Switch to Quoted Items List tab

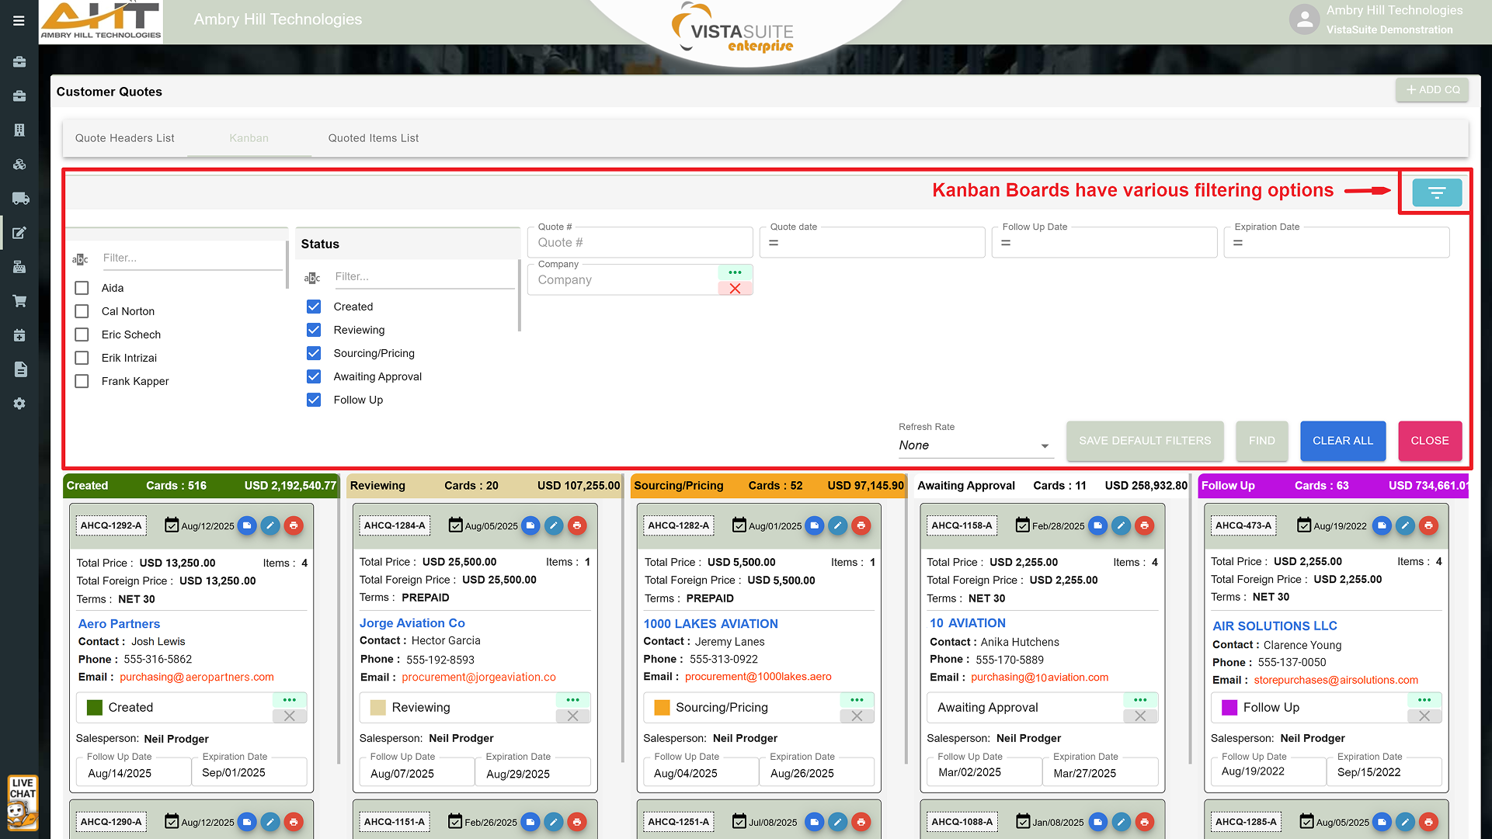[373, 138]
